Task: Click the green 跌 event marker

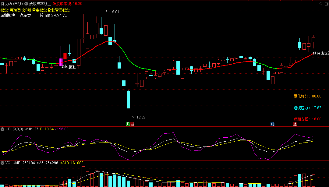Action: (x=128, y=124)
